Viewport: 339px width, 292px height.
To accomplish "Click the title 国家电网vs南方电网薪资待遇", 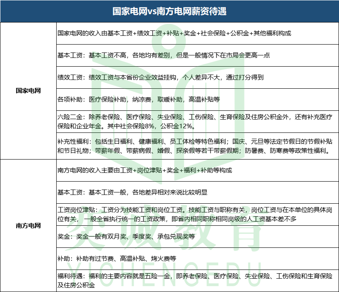I will point(169,11).
